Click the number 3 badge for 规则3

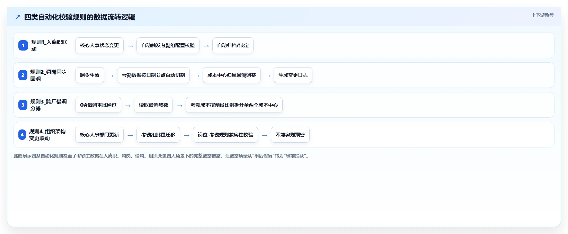coord(23,105)
